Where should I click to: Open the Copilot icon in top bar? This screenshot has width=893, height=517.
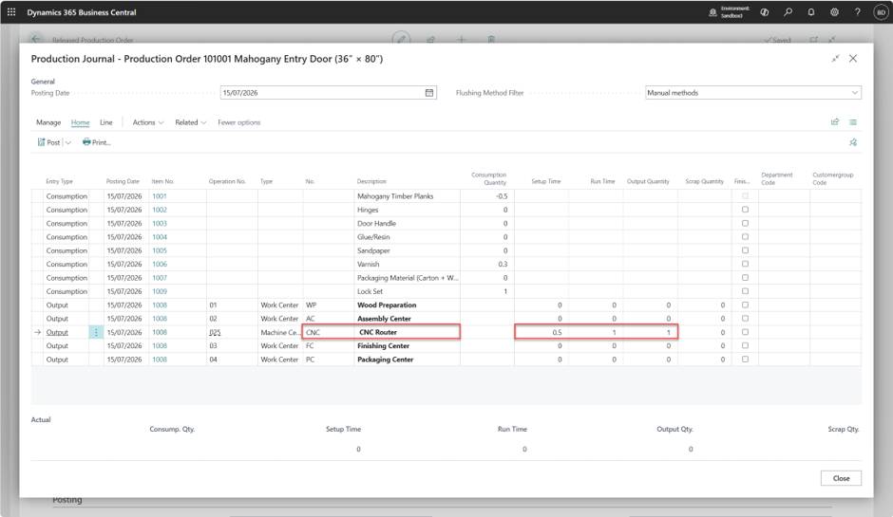765,12
